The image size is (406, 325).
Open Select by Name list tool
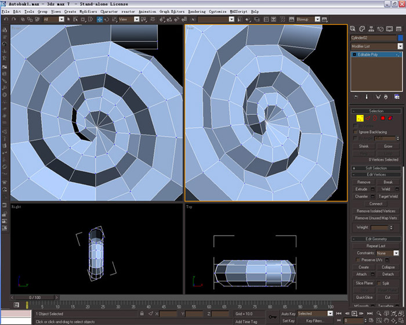pyautogui.click(x=75, y=19)
